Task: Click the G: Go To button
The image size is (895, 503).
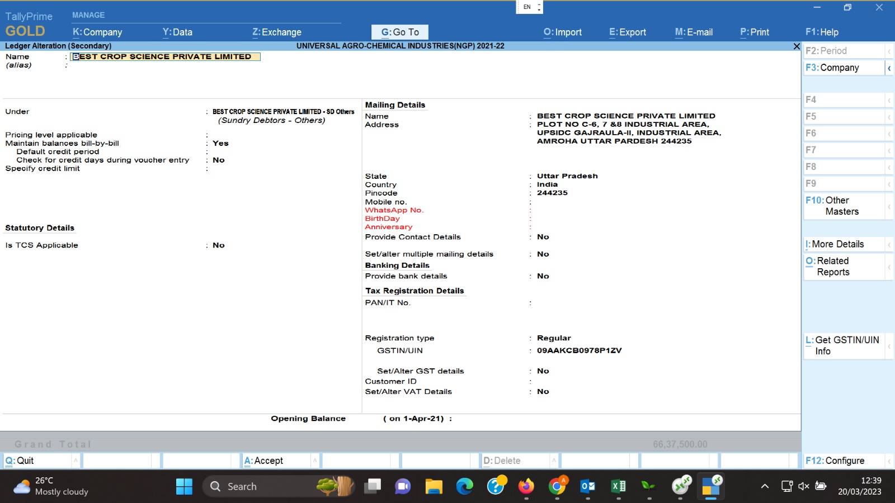Action: (x=400, y=32)
